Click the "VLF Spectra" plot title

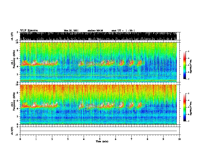coord(29,31)
